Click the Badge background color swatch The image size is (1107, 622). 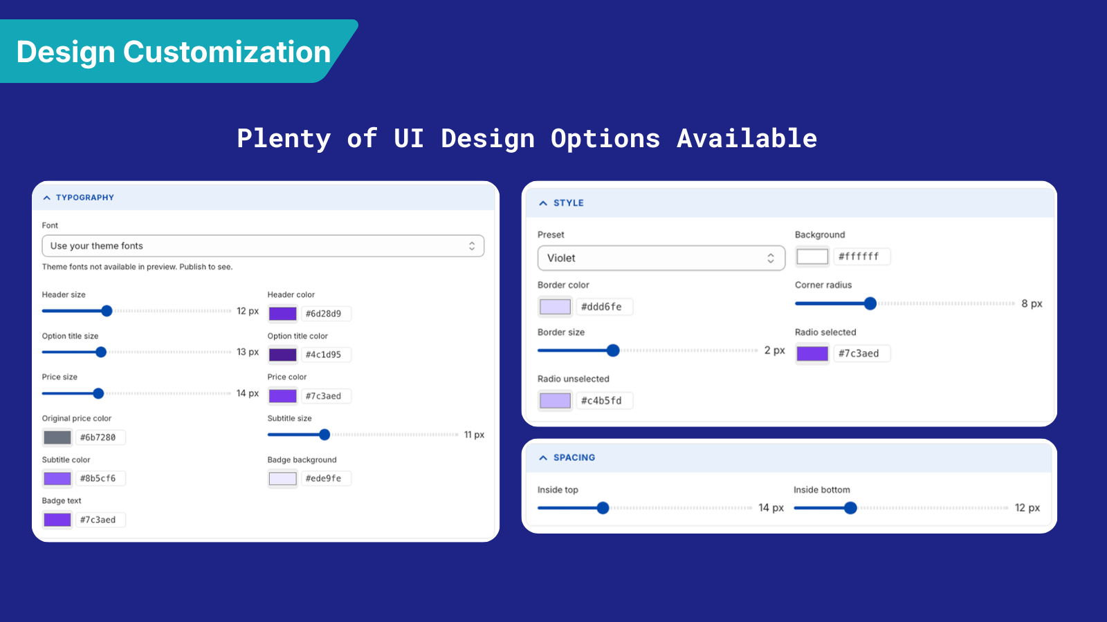click(283, 478)
